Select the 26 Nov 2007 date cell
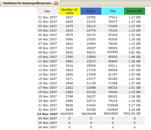Screen dimensions: 151x130 [x=47, y=127]
